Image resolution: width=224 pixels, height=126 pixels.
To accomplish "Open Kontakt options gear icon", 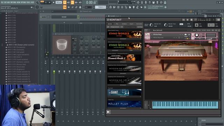I will point(188,20).
